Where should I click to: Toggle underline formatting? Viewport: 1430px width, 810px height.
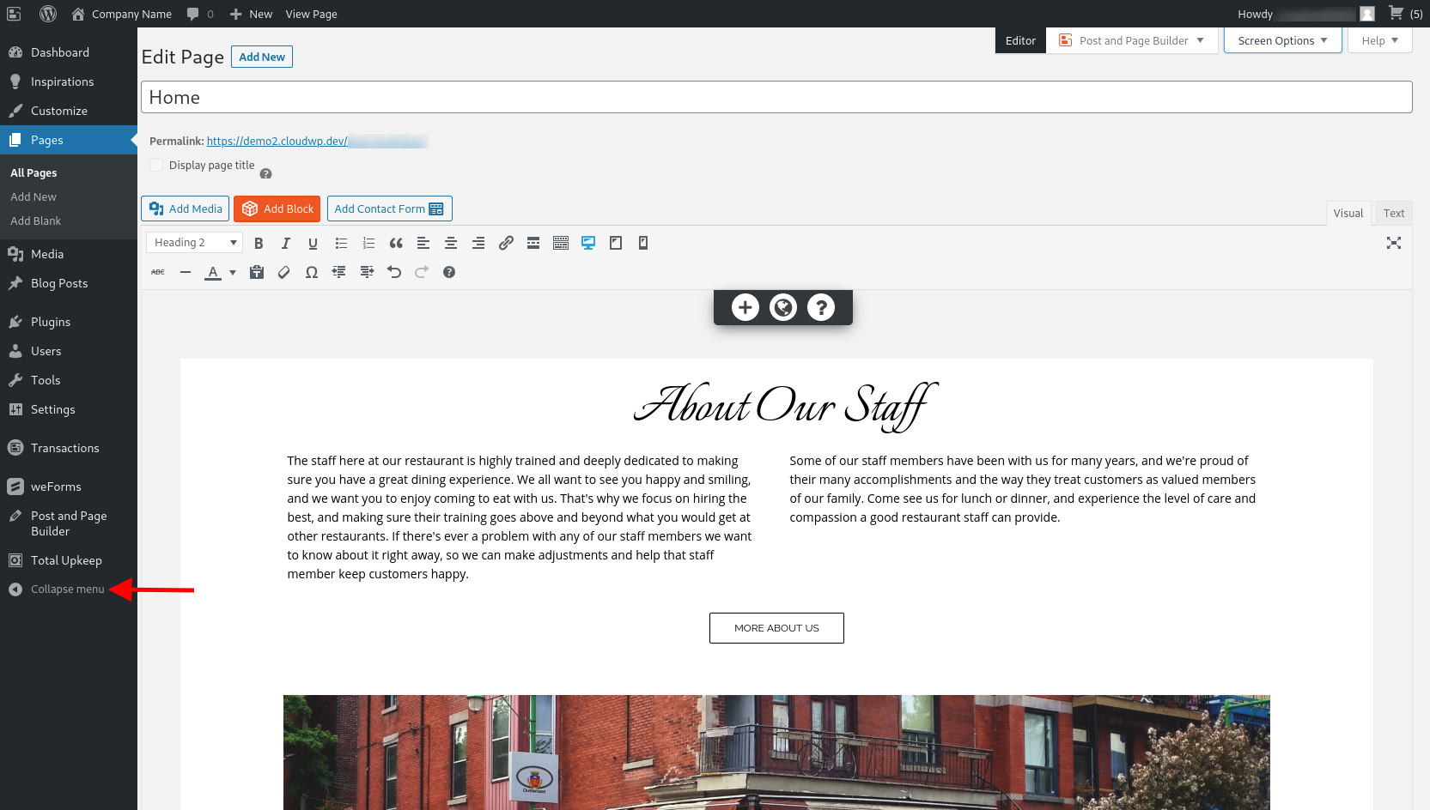[313, 243]
